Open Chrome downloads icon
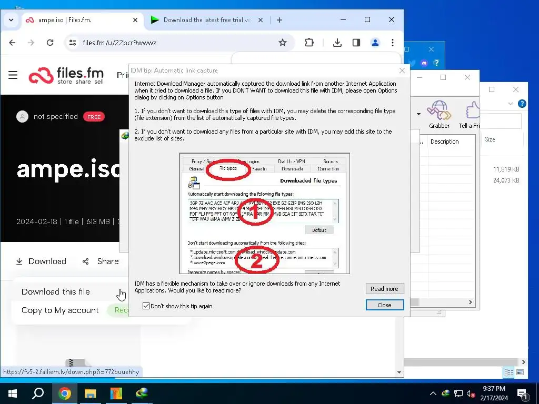The image size is (539, 404). [337, 43]
